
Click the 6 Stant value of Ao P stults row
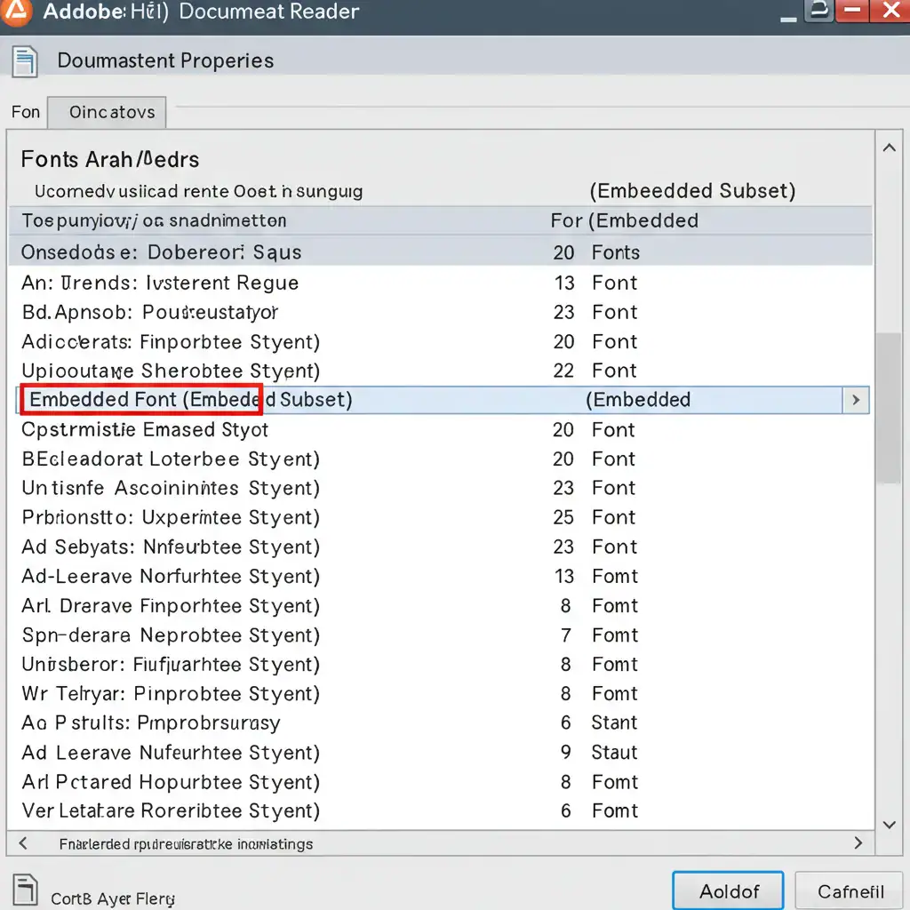coord(599,723)
